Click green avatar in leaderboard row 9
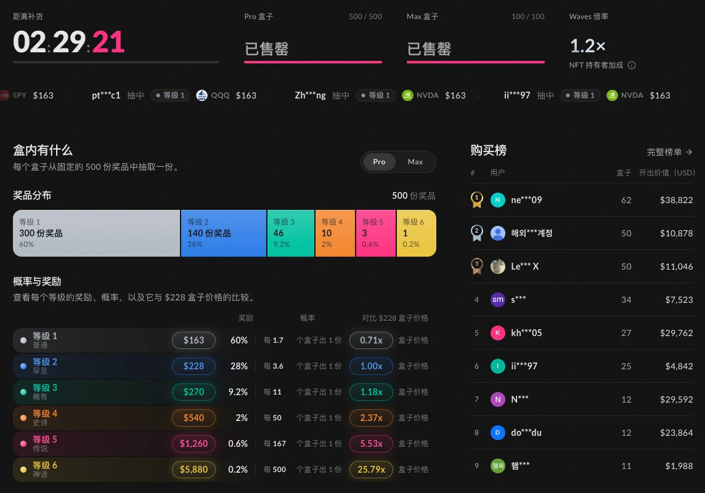 (498, 465)
